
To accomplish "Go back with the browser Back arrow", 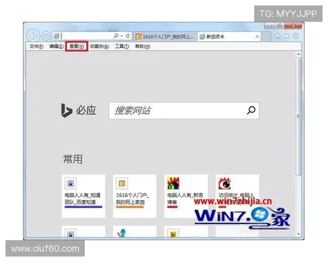I will (x=33, y=35).
